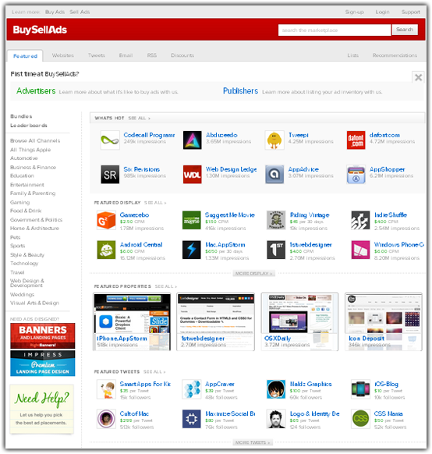
Task: Open the Lists tab
Action: click(x=353, y=55)
